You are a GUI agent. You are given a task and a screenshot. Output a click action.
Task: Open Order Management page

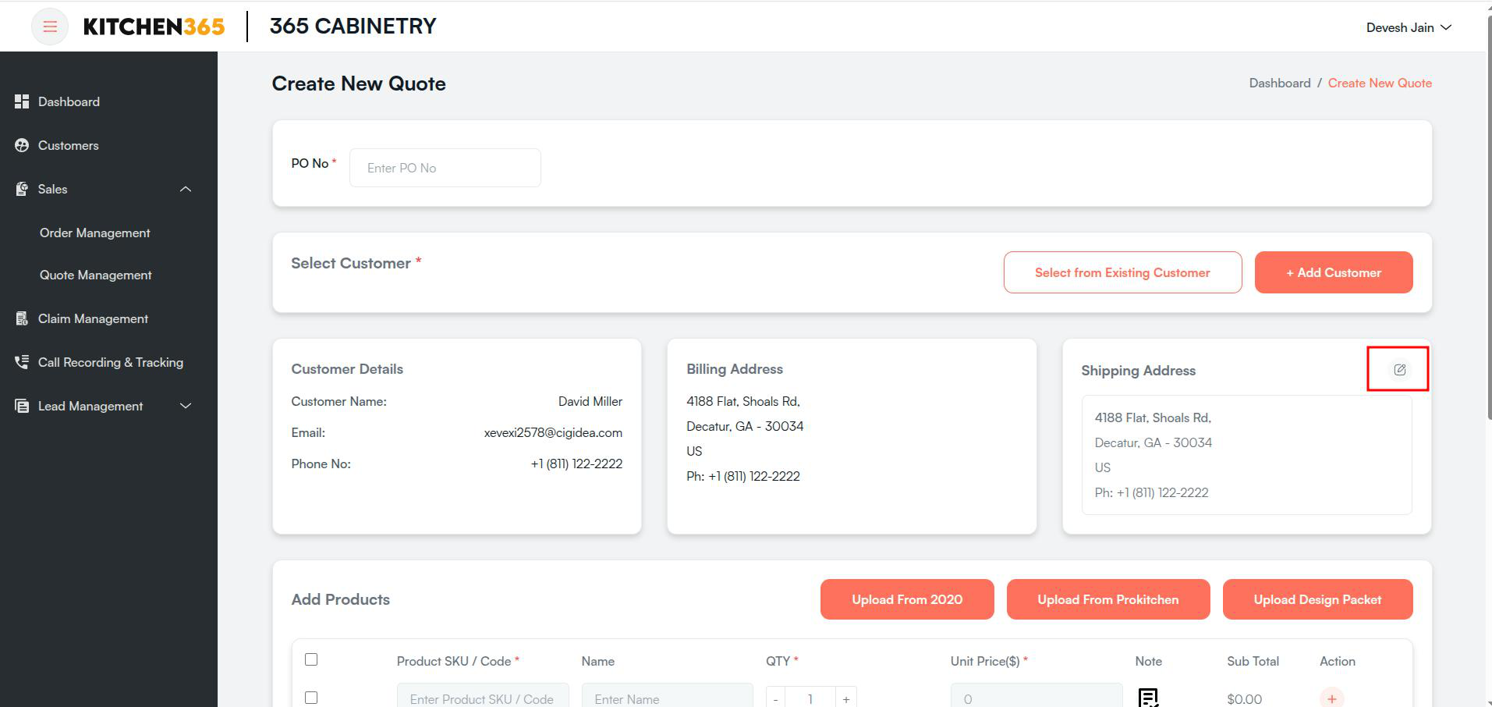(x=95, y=233)
